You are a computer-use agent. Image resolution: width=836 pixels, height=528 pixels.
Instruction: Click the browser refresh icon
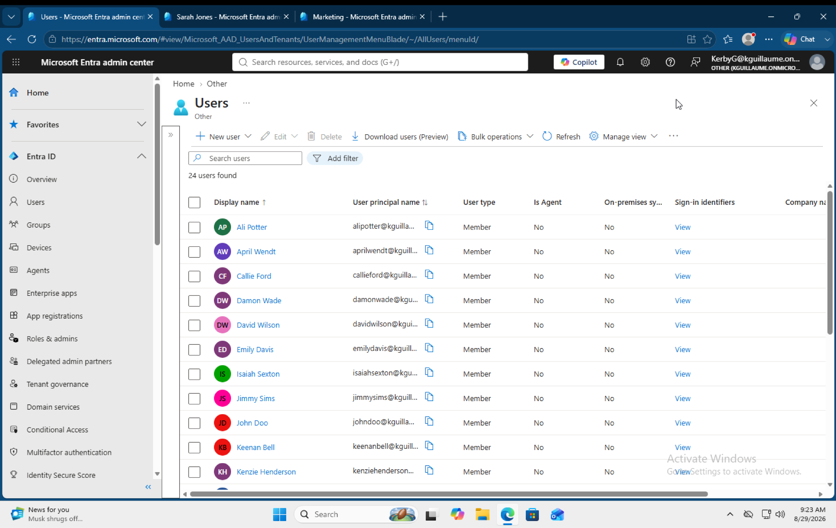point(32,39)
